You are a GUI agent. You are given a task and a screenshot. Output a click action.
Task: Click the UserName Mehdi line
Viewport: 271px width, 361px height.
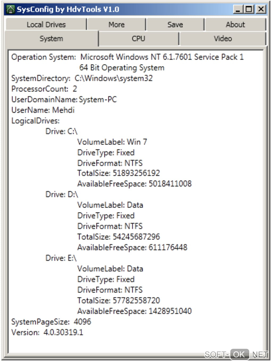pyautogui.click(x=43, y=110)
